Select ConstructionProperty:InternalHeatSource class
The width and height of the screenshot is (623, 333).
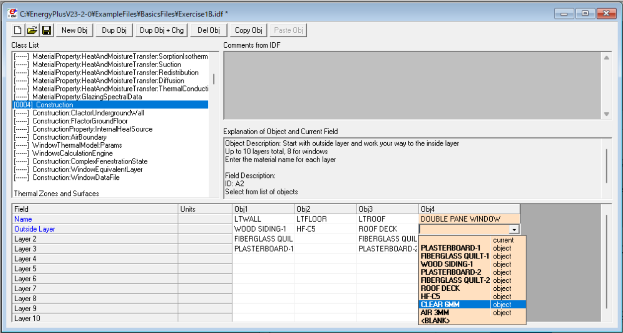110,129
